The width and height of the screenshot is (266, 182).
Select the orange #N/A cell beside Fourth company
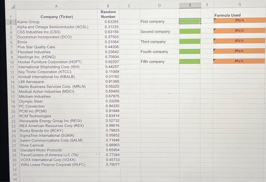click(x=239, y=51)
